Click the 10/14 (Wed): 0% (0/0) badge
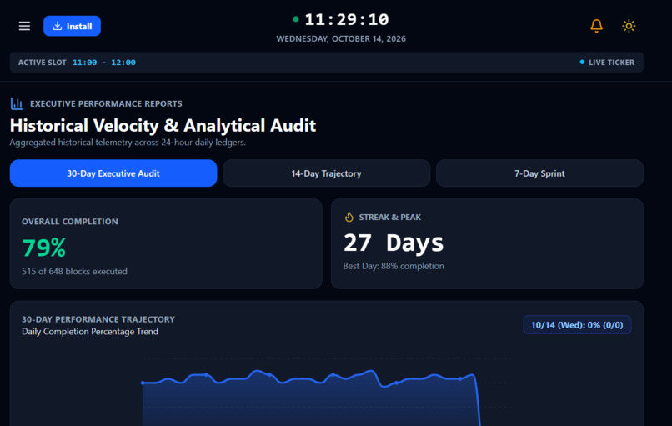 click(x=577, y=325)
